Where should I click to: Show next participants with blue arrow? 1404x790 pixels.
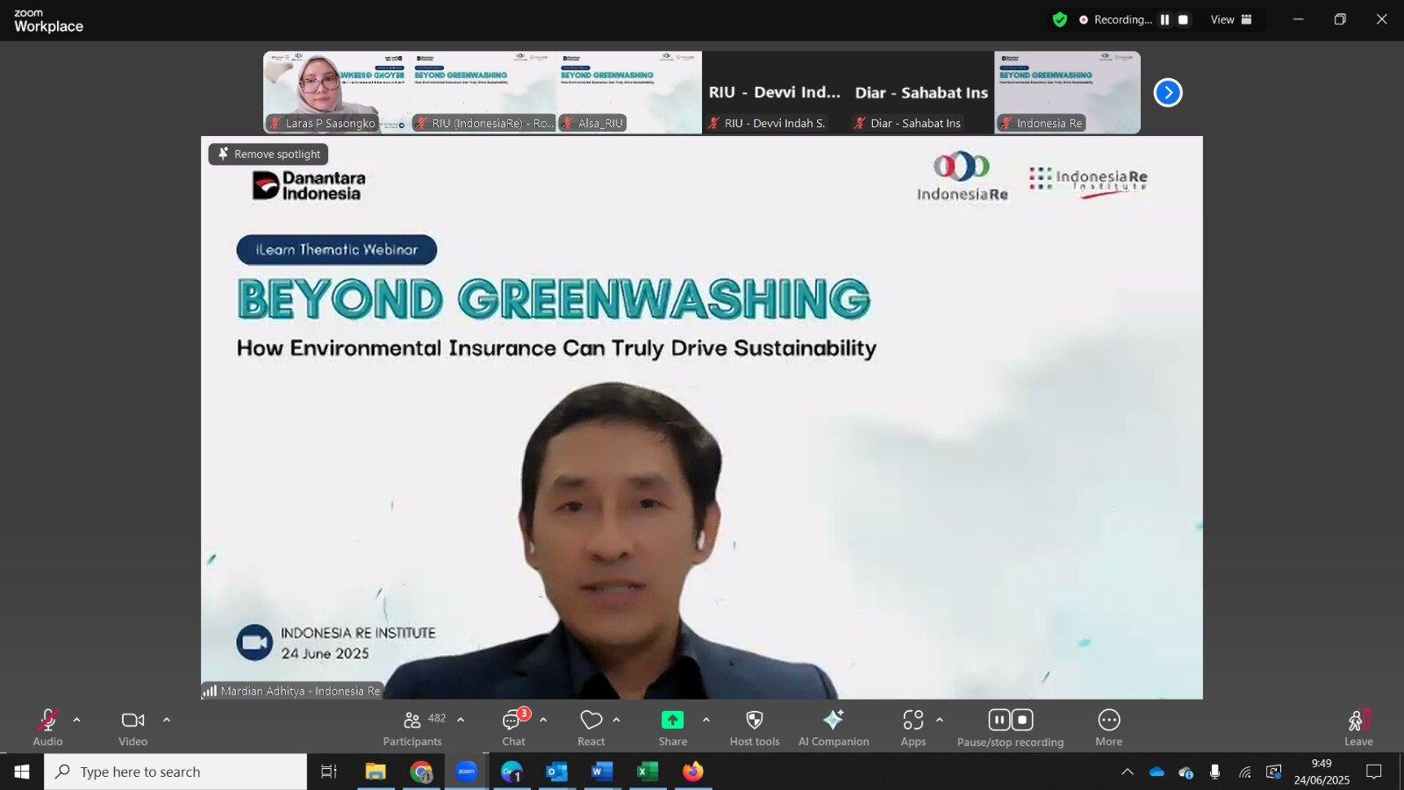pyautogui.click(x=1168, y=92)
